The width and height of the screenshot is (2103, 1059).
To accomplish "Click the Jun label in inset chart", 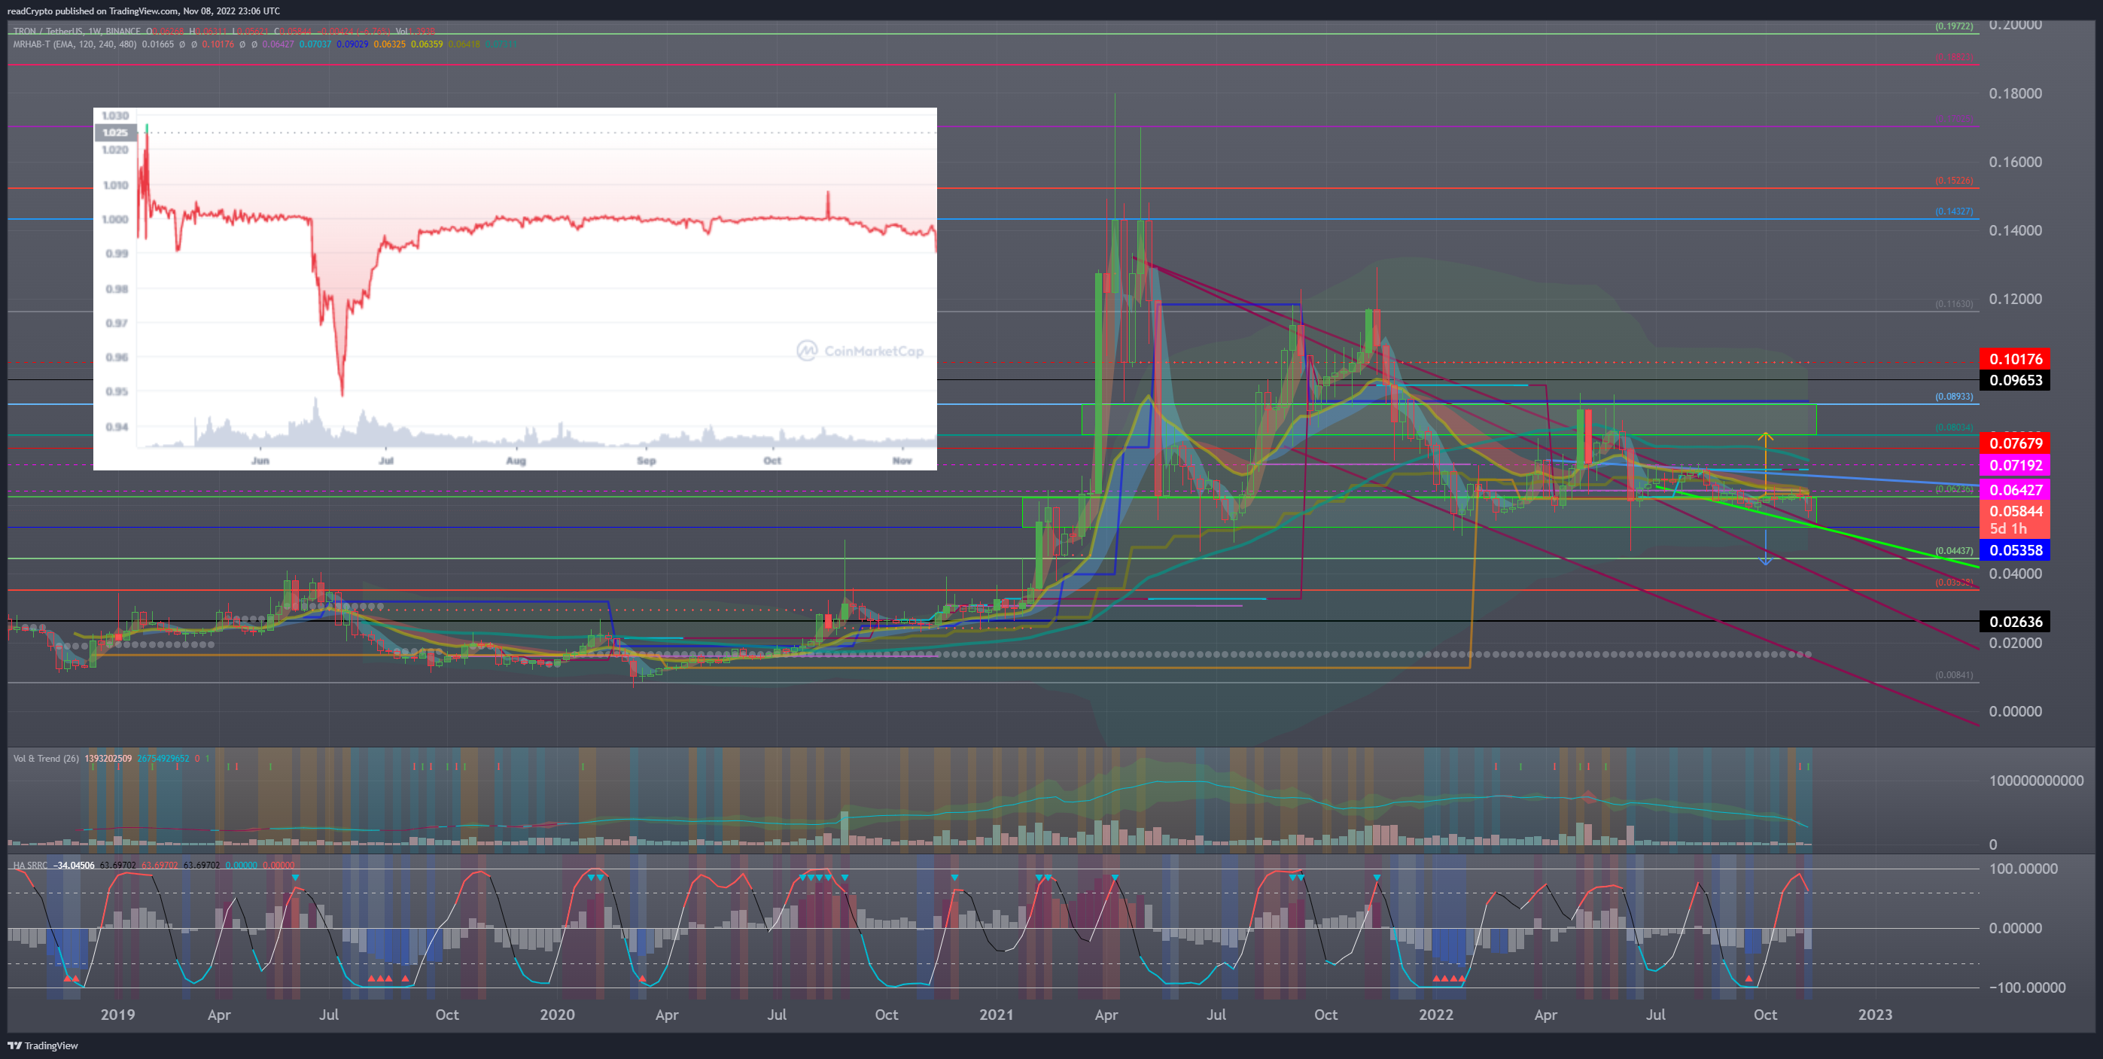I will coord(260,461).
